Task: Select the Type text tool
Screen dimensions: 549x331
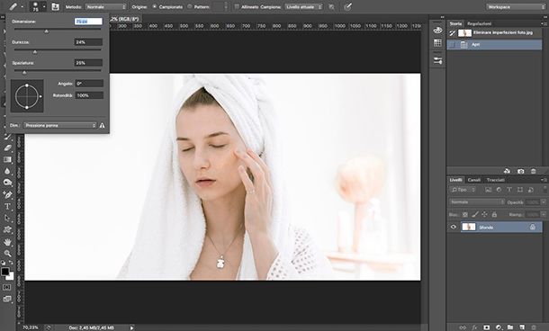Action: pos(7,207)
